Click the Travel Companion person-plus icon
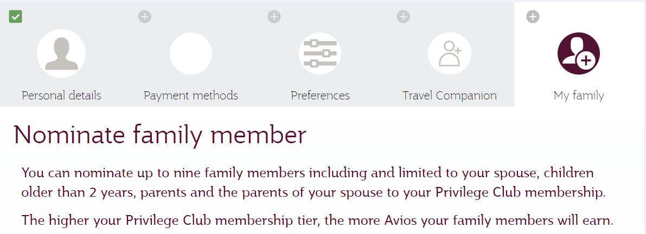Screen dimensions: 646x234 coord(449,53)
